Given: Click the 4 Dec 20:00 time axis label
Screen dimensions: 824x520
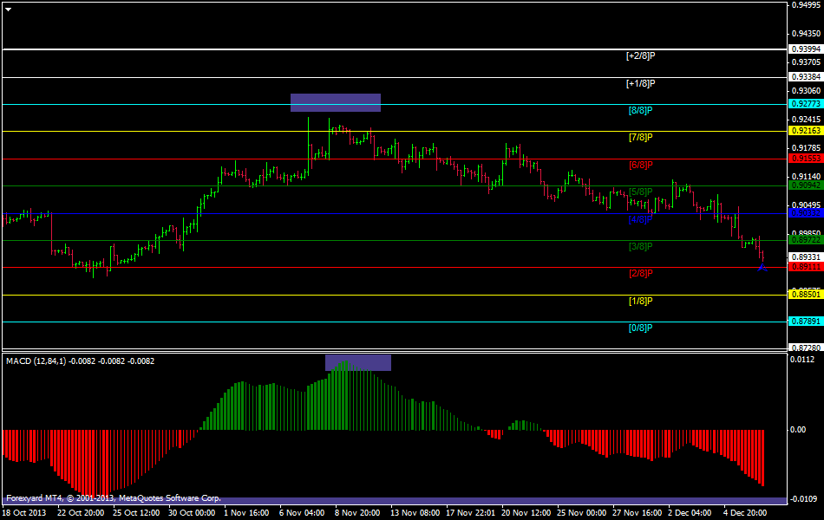Looking at the screenshot, I should 745,513.
